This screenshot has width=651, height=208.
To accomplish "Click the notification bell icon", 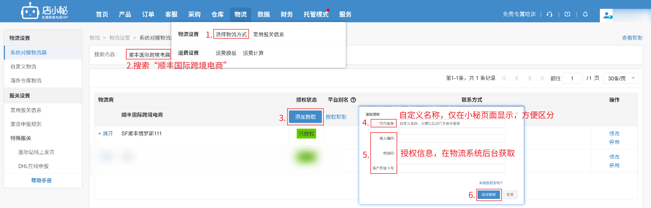I will click(x=585, y=14).
